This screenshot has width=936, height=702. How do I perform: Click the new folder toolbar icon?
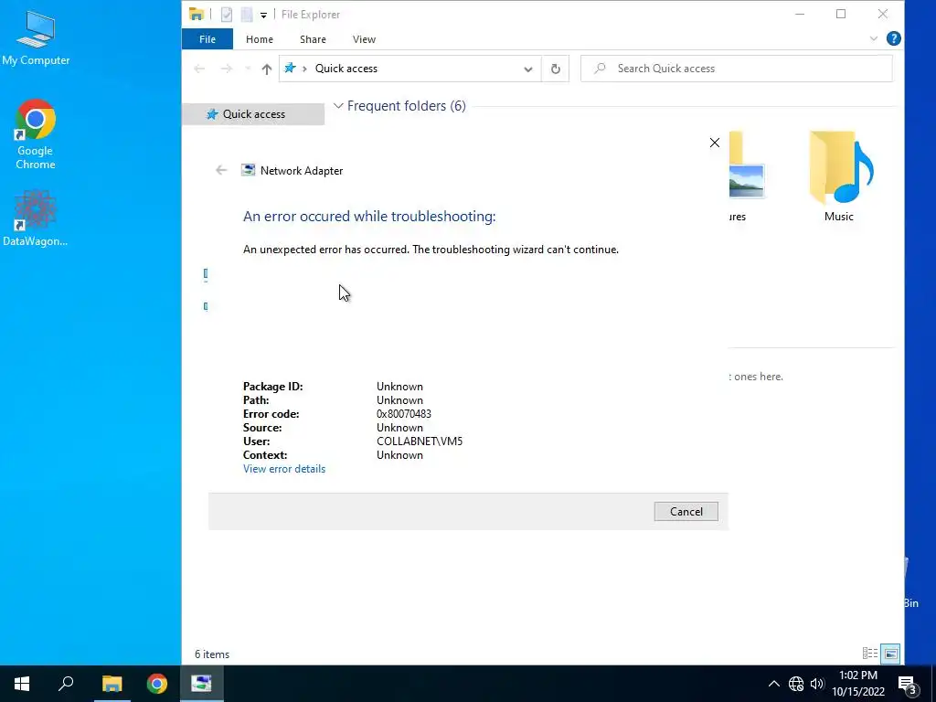click(247, 15)
